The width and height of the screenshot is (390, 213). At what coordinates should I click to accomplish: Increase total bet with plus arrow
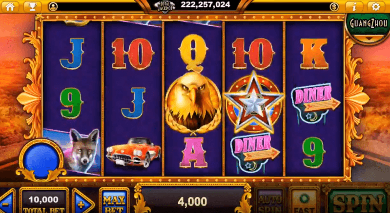(x=82, y=201)
